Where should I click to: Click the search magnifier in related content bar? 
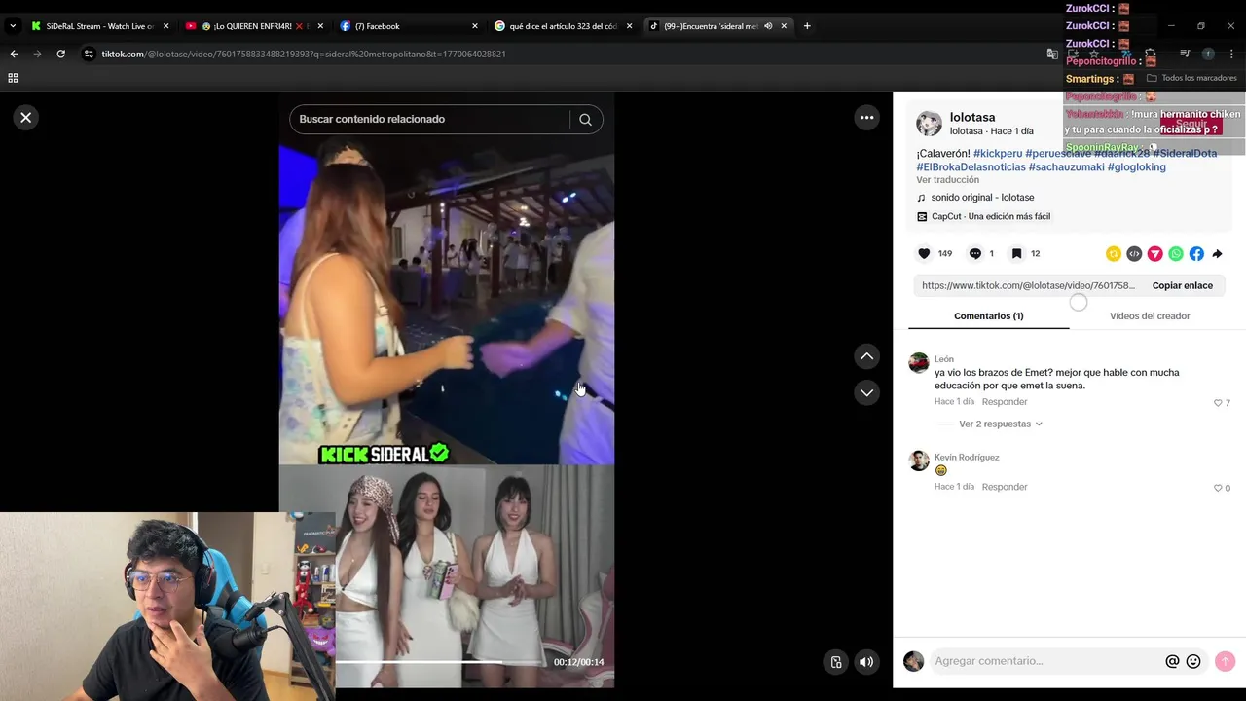click(x=585, y=119)
